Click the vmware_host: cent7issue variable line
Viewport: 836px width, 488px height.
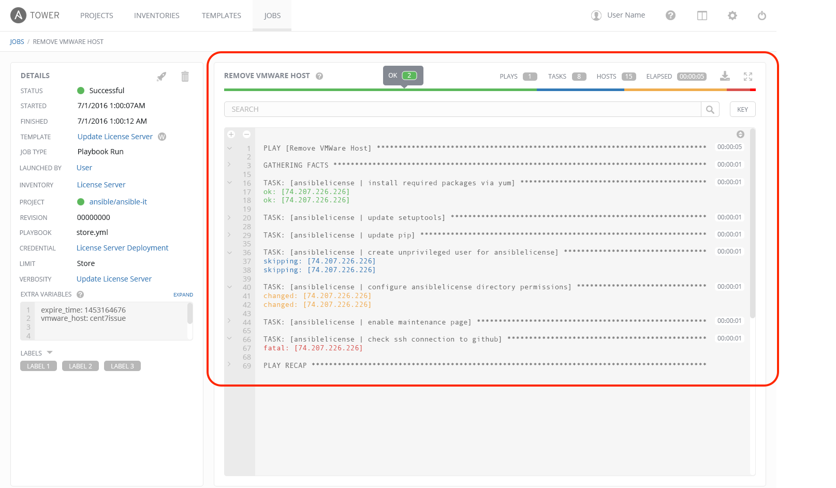coord(83,318)
